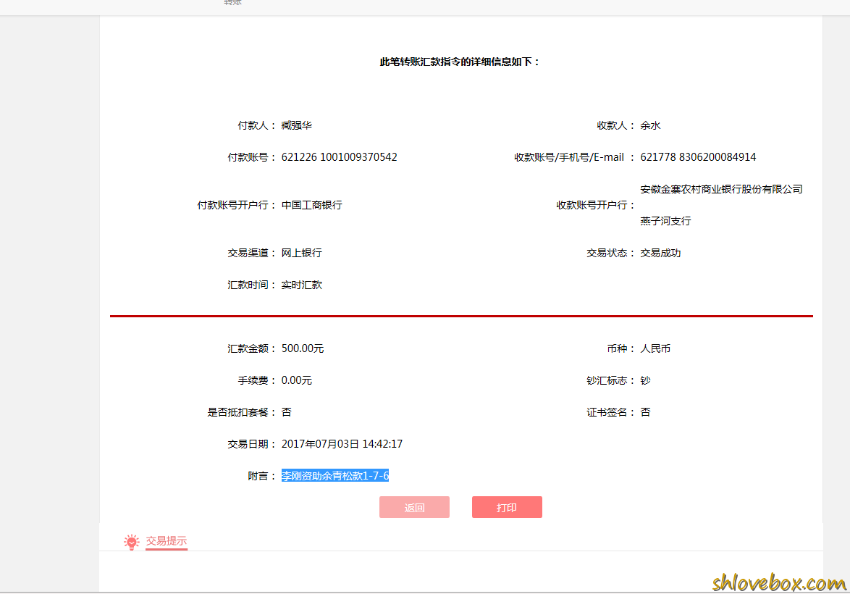Click the 燕子河支行 branch text
The image size is (850, 594).
(665, 221)
